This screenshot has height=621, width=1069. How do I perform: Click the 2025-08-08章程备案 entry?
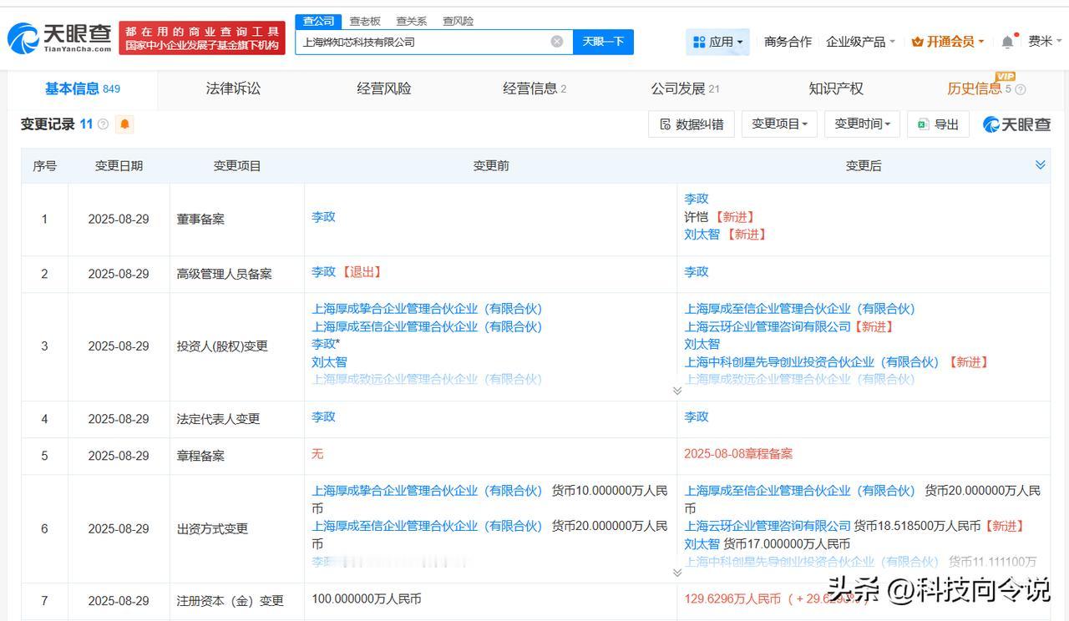pyautogui.click(x=738, y=454)
